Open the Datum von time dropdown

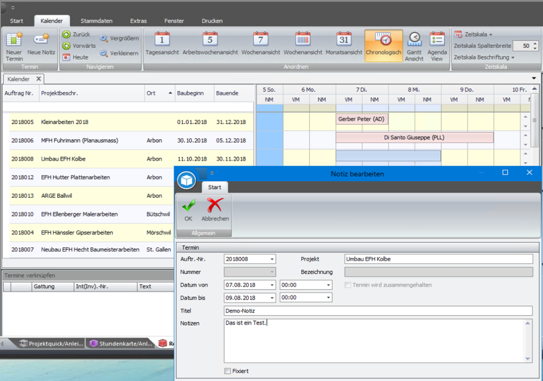[x=328, y=285]
